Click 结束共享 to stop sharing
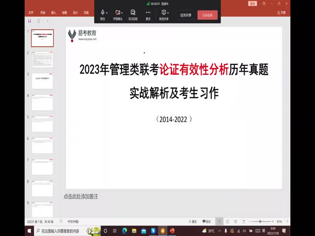Viewport: 315px width, 236px height. click(x=186, y=15)
